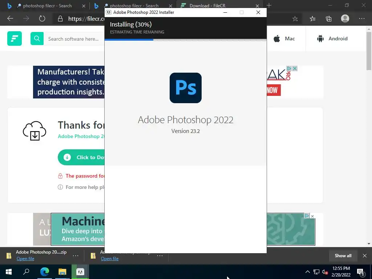Click the Adobe Photoshop 2022 title text
372x279 pixels.
coord(186,120)
